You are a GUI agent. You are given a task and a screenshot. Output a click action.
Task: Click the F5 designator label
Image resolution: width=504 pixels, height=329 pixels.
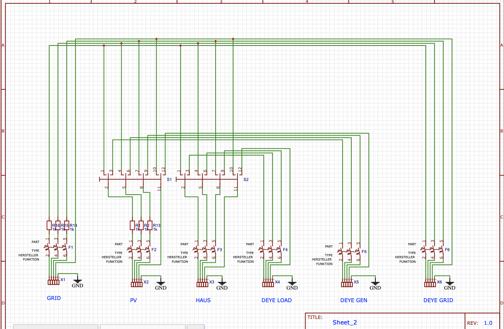[364, 252]
